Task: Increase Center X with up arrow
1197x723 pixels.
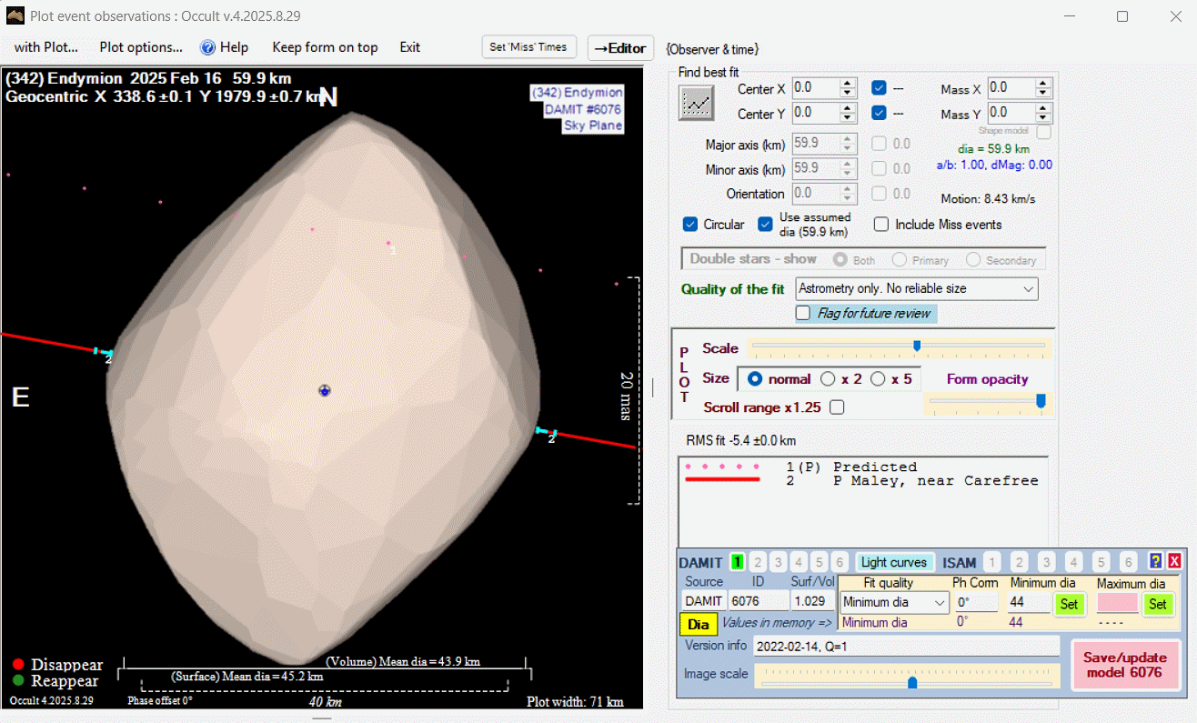Action: pyautogui.click(x=848, y=84)
